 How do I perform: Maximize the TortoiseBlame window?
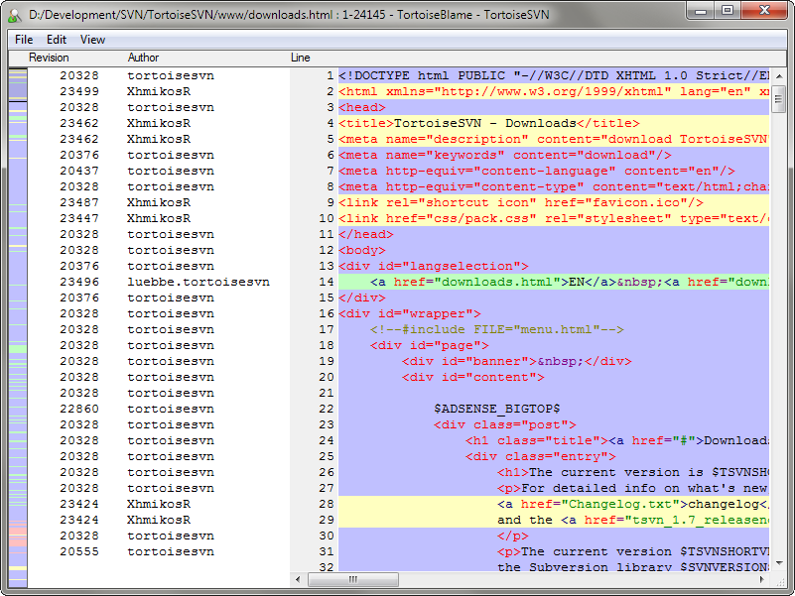[728, 10]
